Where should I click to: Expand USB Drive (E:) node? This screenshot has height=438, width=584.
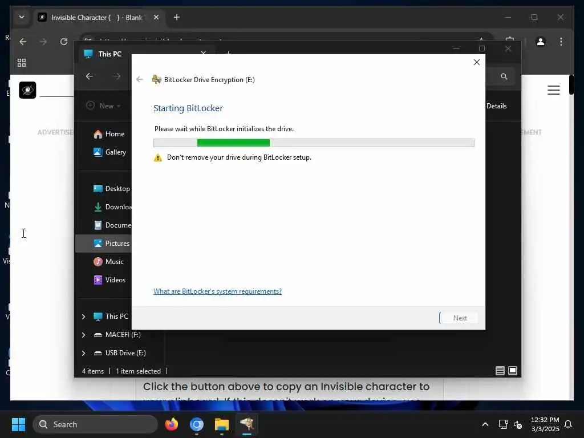coord(83,353)
